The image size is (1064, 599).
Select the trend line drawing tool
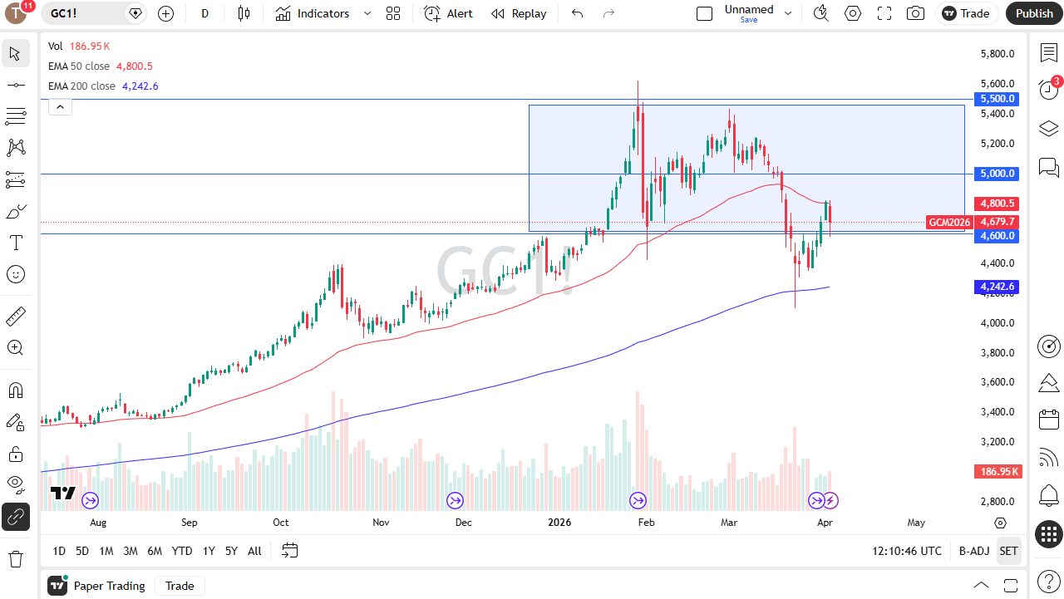(x=15, y=85)
